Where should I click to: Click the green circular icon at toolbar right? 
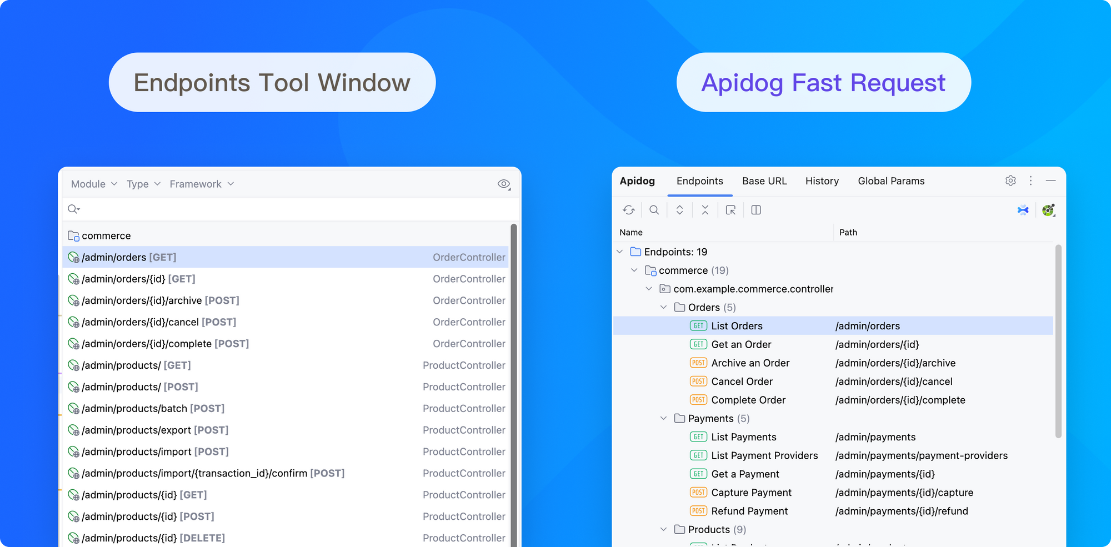(x=1048, y=210)
